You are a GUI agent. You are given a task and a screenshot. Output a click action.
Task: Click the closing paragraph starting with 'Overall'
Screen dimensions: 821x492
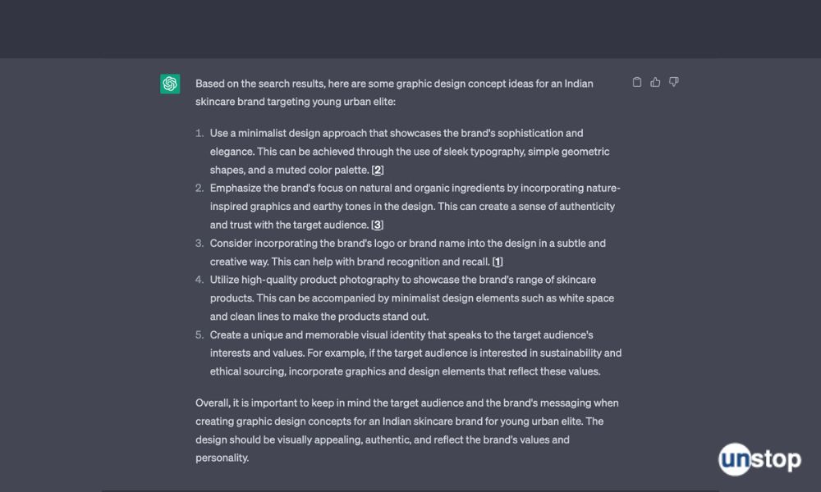point(407,430)
